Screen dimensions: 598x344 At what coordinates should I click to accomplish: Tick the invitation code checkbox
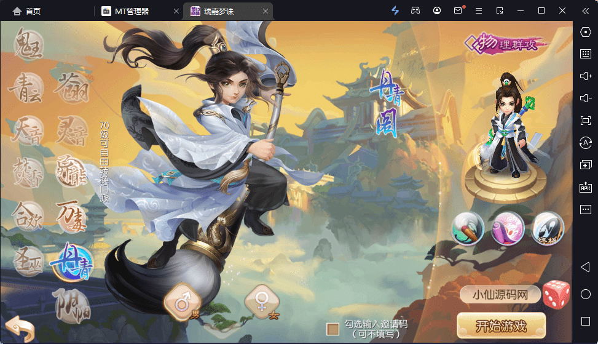[x=332, y=329]
